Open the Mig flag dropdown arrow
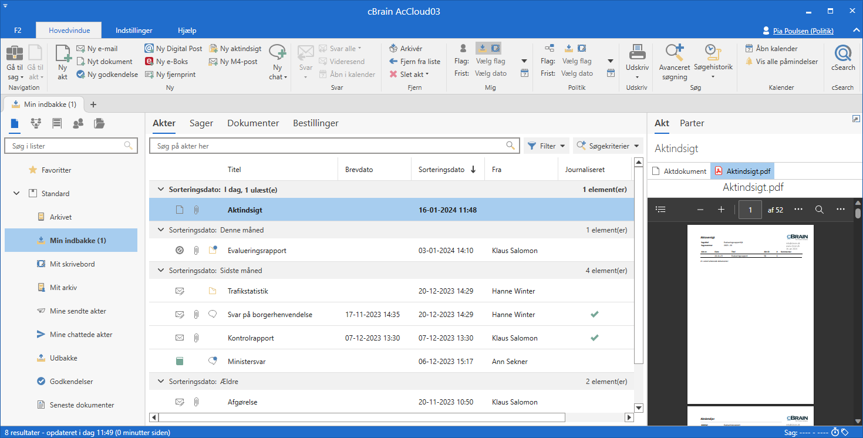863x438 pixels. point(524,61)
